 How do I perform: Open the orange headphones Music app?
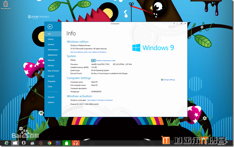(76, 143)
